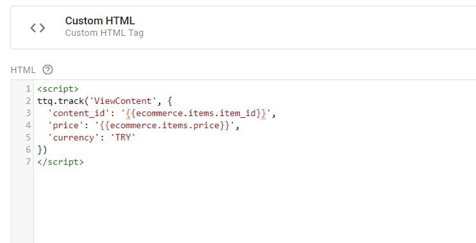The height and width of the screenshot is (243, 476).
Task: Open the HTML help question mark icon
Action: click(47, 70)
